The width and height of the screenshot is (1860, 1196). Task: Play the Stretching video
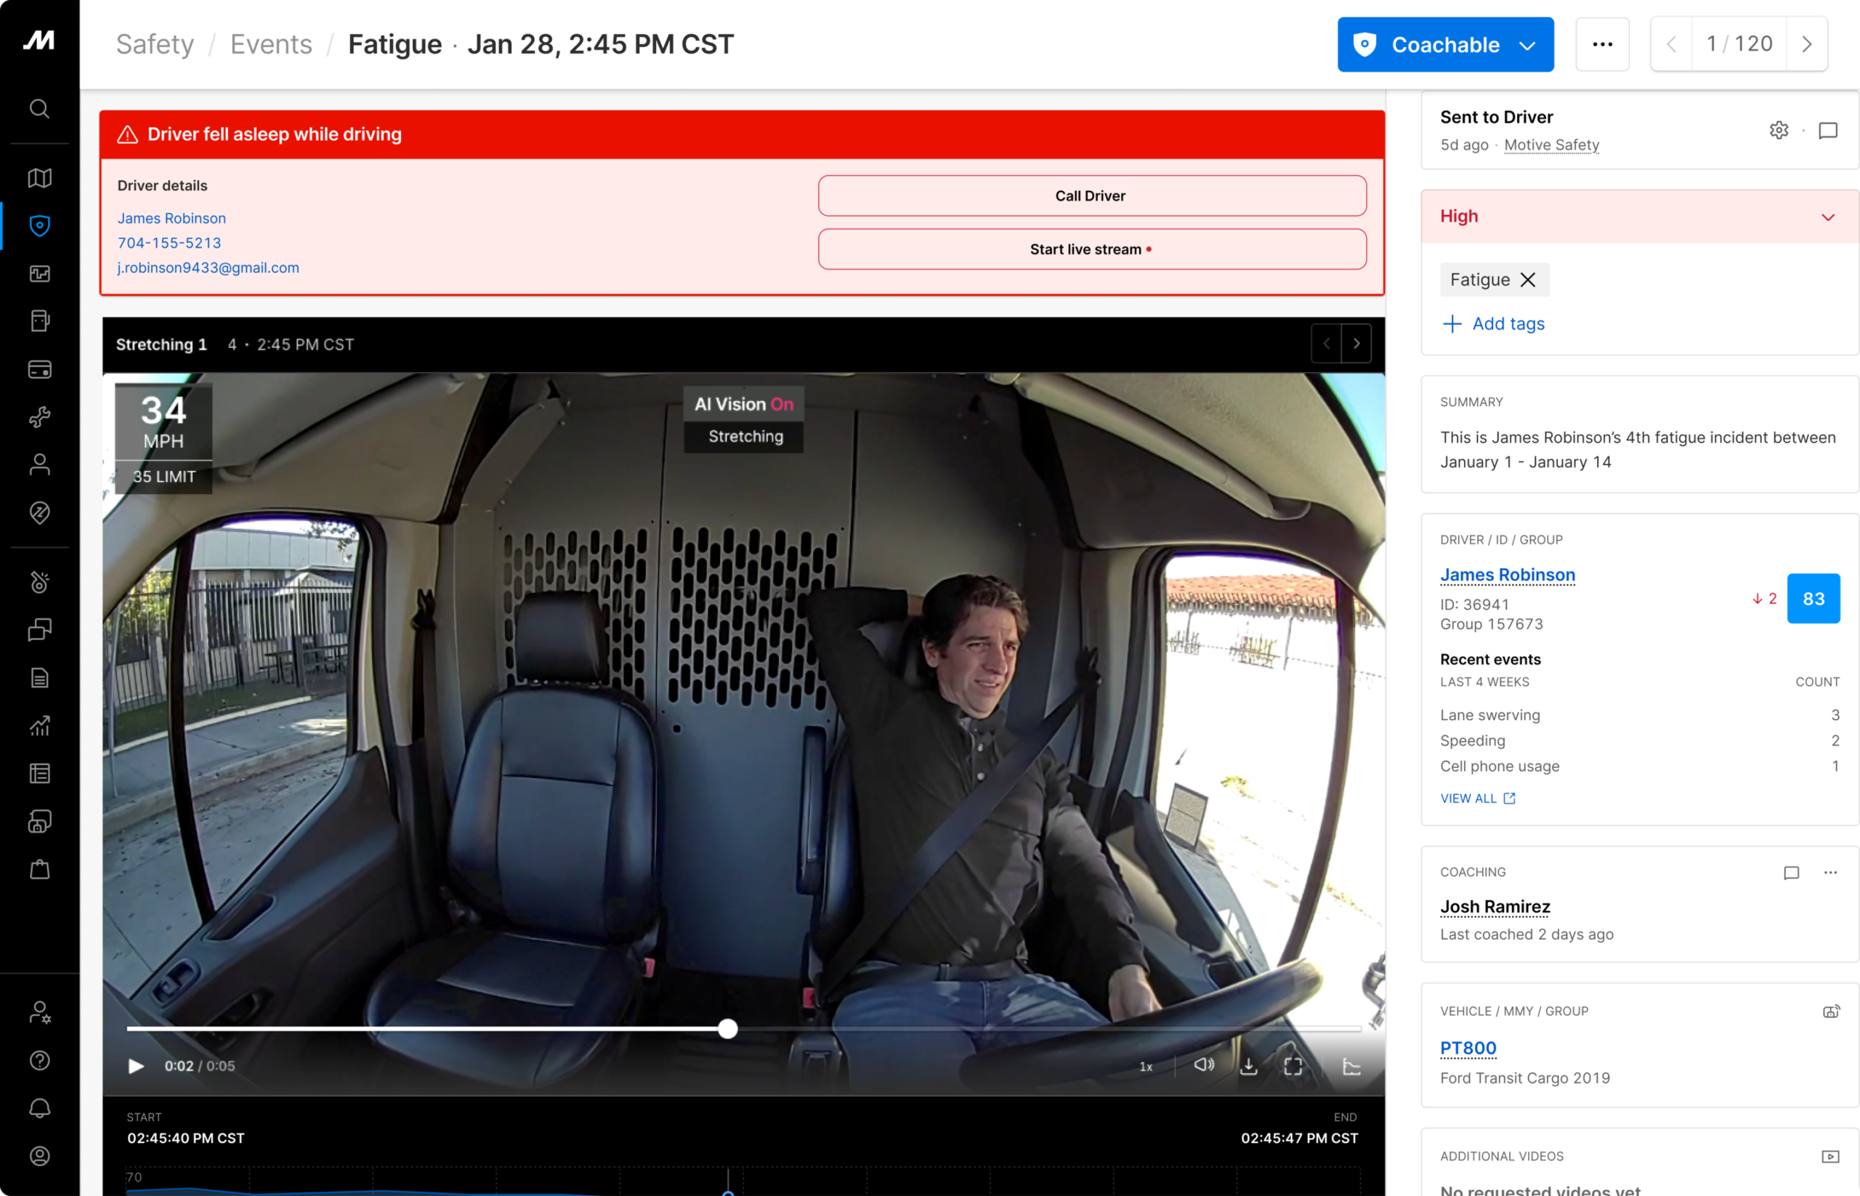tap(136, 1067)
